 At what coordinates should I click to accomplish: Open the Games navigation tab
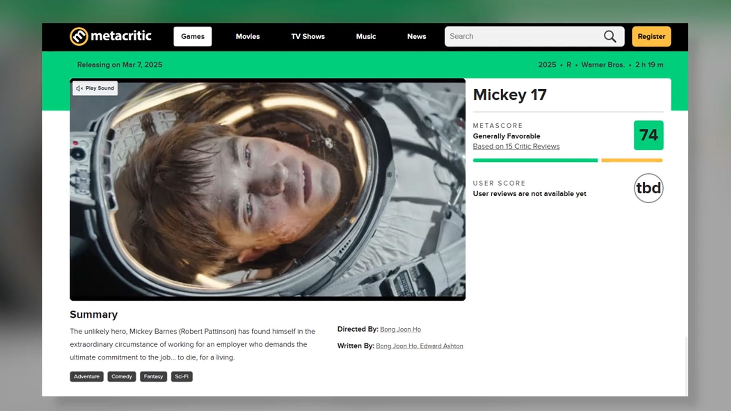(193, 37)
